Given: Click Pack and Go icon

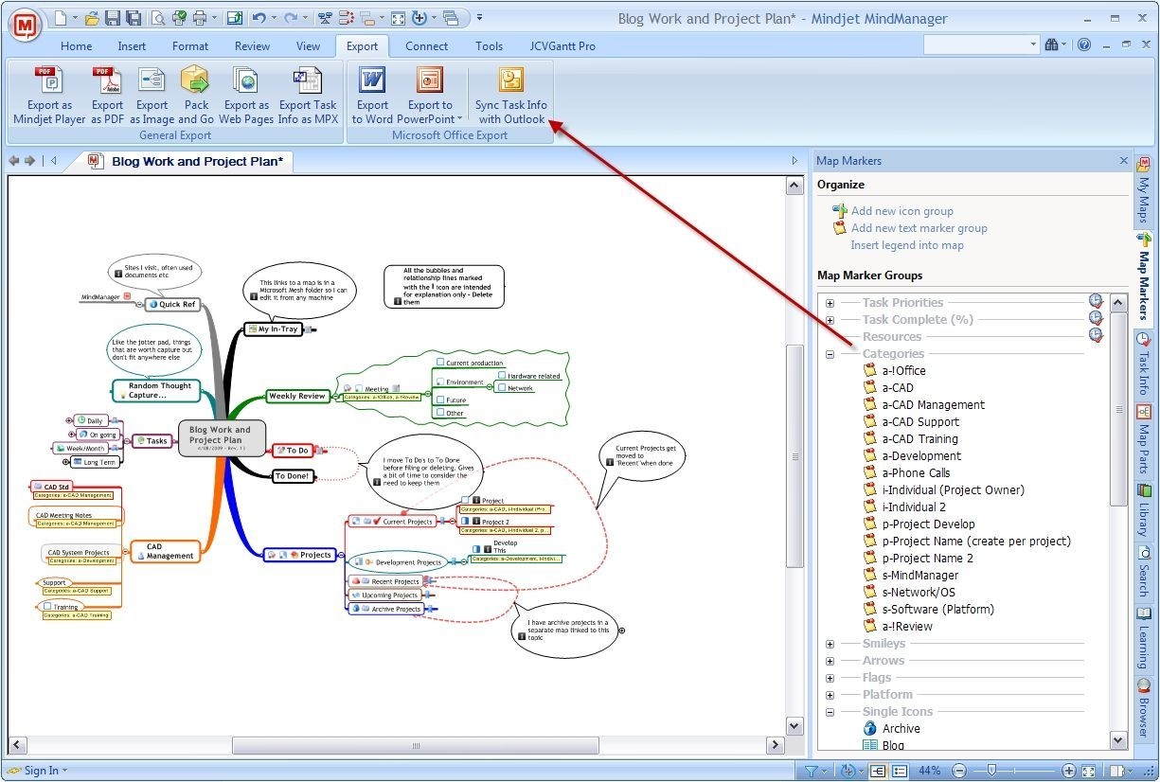Looking at the screenshot, I should point(196,80).
